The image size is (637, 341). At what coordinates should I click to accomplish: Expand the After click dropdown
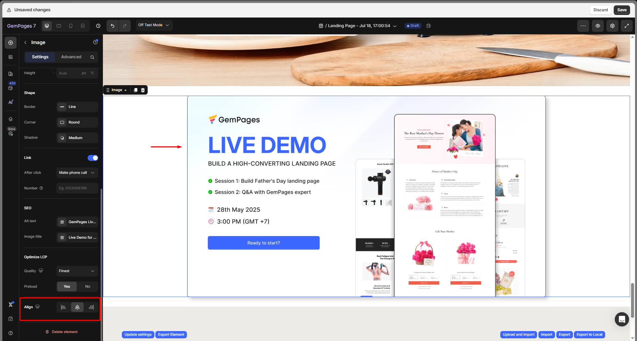[x=77, y=172]
